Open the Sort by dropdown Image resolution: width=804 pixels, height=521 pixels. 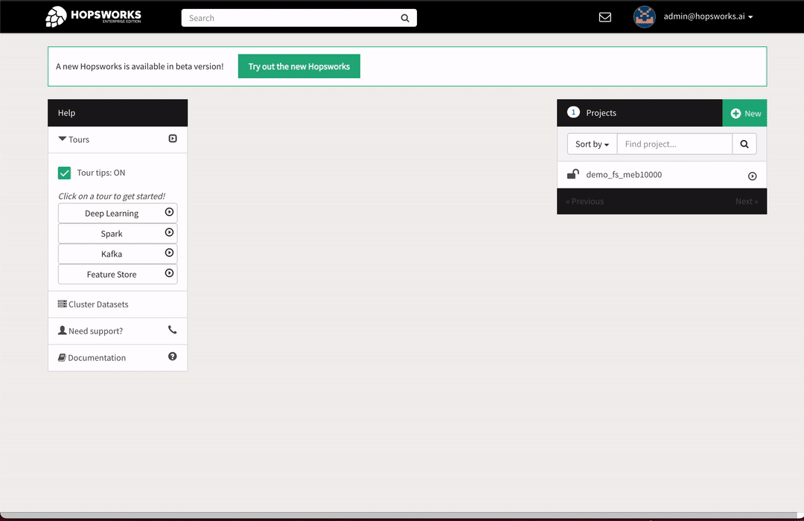tap(591, 144)
